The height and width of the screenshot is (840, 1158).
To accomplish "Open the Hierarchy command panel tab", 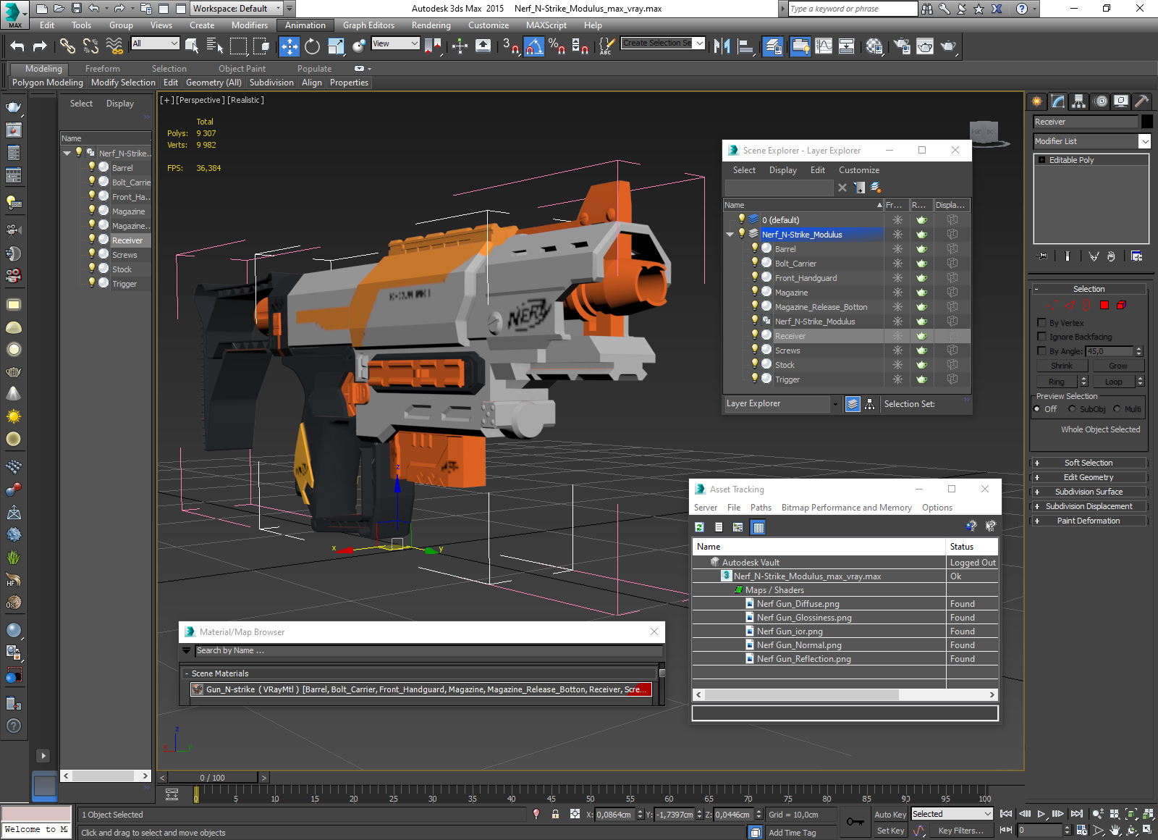I will pos(1079,101).
